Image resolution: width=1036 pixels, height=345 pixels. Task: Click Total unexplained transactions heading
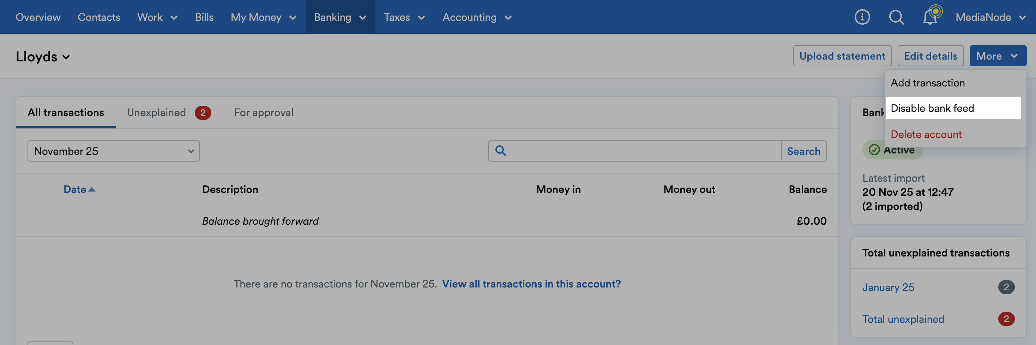coord(935,253)
